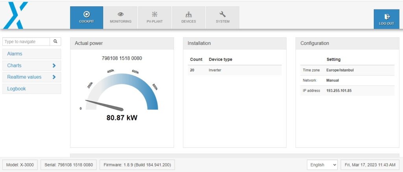Open the Cockpit target icon tab
This screenshot has width=403, height=172.
click(87, 14)
